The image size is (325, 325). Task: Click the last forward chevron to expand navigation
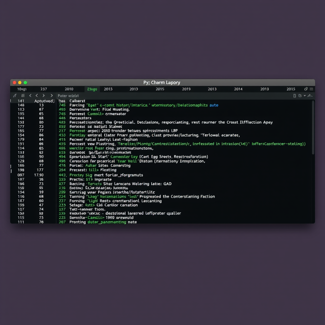[x=52, y=96]
